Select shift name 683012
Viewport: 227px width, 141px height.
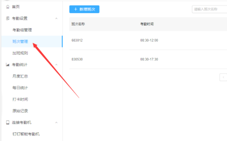click(77, 40)
